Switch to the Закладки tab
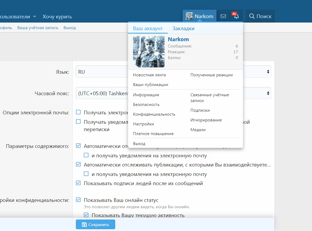The width and height of the screenshot is (312, 231). (183, 29)
